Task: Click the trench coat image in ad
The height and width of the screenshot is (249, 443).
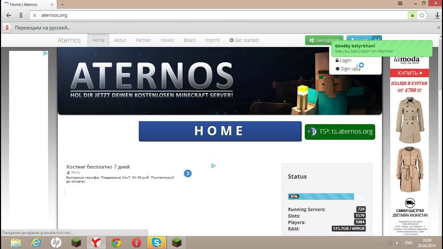Action: click(x=411, y=120)
